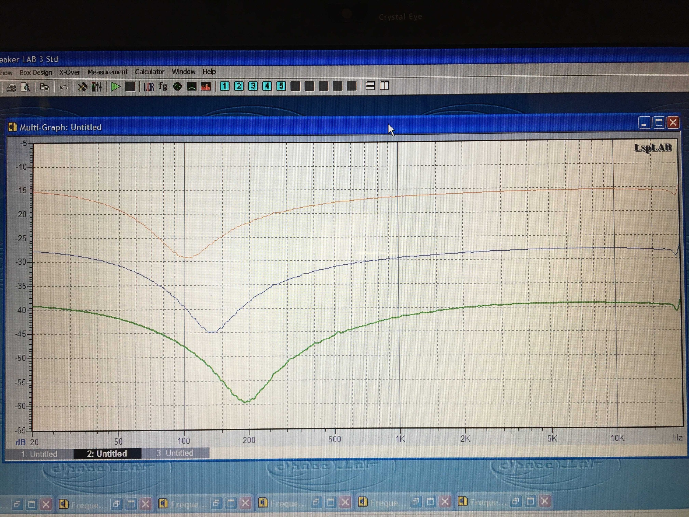The width and height of the screenshot is (689, 517).
Task: Open the X-Over menu
Action: (x=69, y=72)
